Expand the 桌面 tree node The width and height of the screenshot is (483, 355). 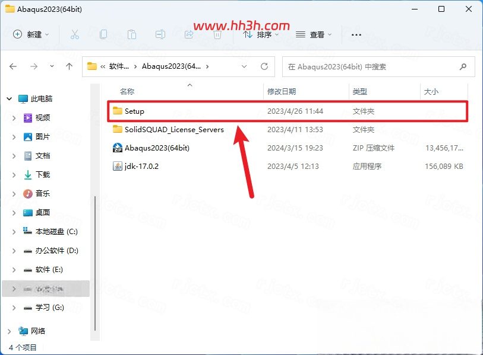[x=14, y=213]
